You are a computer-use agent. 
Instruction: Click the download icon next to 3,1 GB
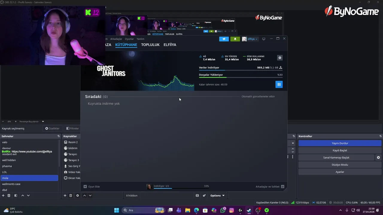pos(281,67)
